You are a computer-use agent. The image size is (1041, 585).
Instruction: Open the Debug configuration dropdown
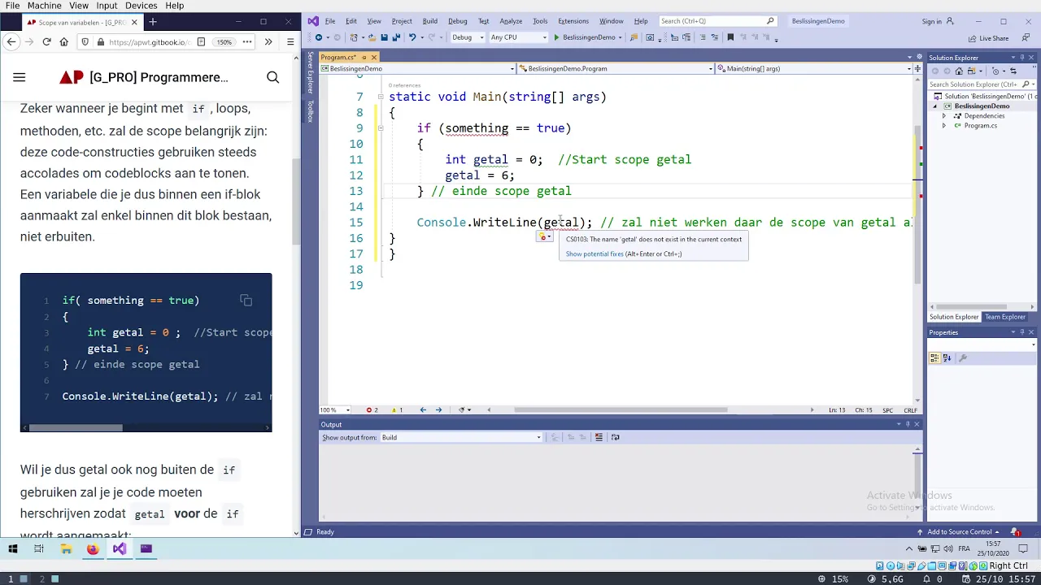point(468,37)
